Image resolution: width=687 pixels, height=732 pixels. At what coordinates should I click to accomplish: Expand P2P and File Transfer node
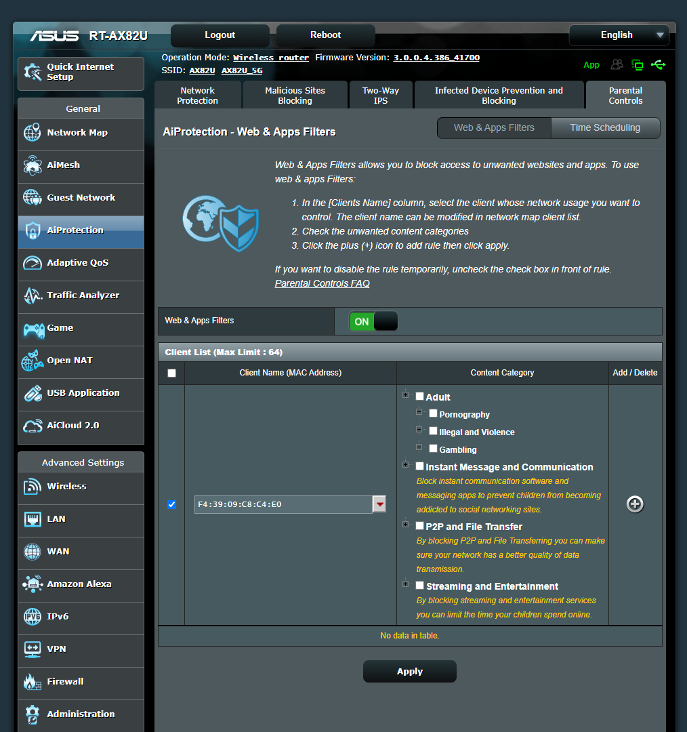tap(405, 524)
